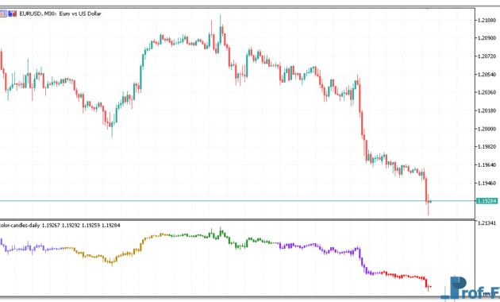Click the 1.20720 price axis label
This screenshot has height=302, width=500.
tap(487, 56)
